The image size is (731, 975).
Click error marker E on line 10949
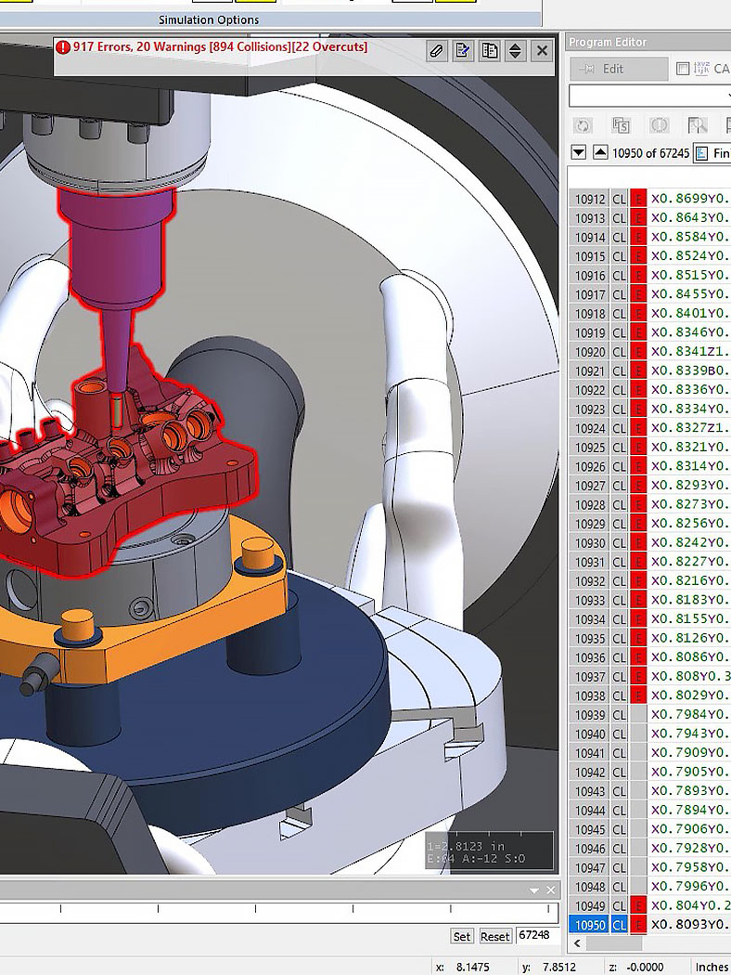pos(638,906)
